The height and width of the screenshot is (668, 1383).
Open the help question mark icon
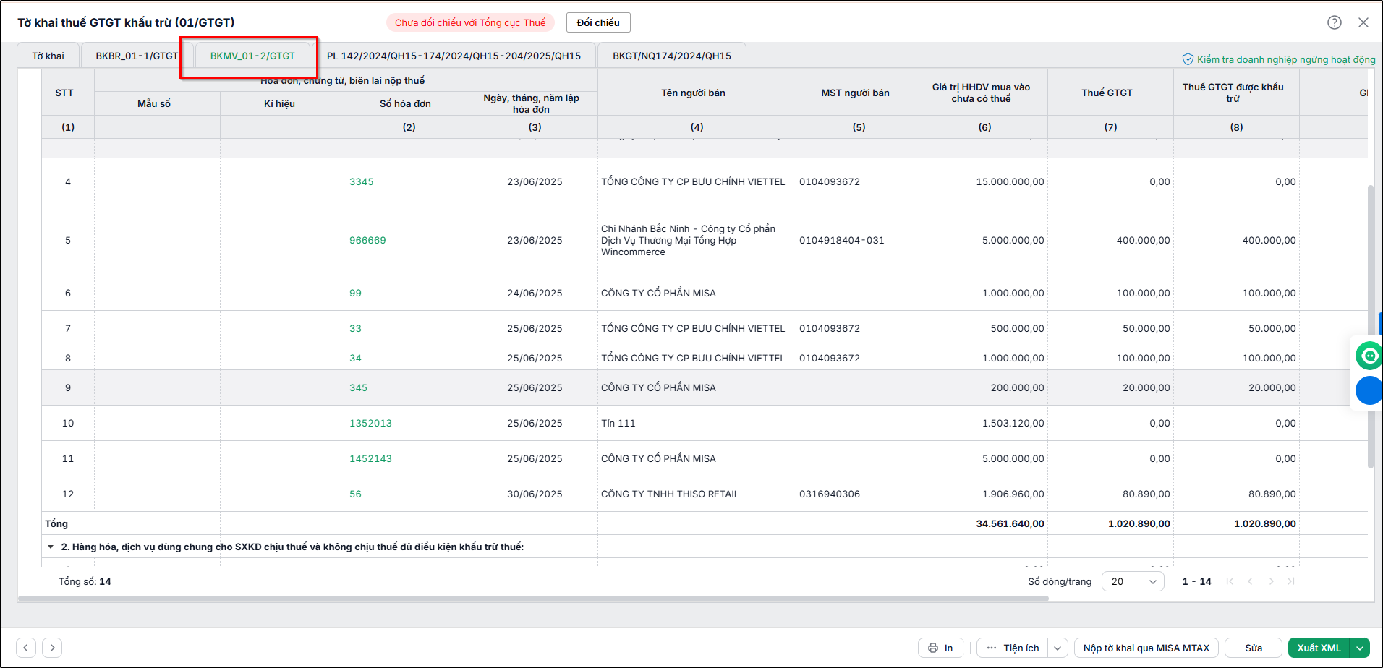(x=1335, y=22)
